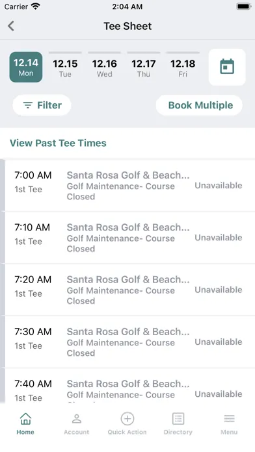Switch to 12.15 Tue date

pos(65,68)
